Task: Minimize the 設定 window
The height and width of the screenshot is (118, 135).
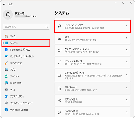Action: tap(116, 3)
